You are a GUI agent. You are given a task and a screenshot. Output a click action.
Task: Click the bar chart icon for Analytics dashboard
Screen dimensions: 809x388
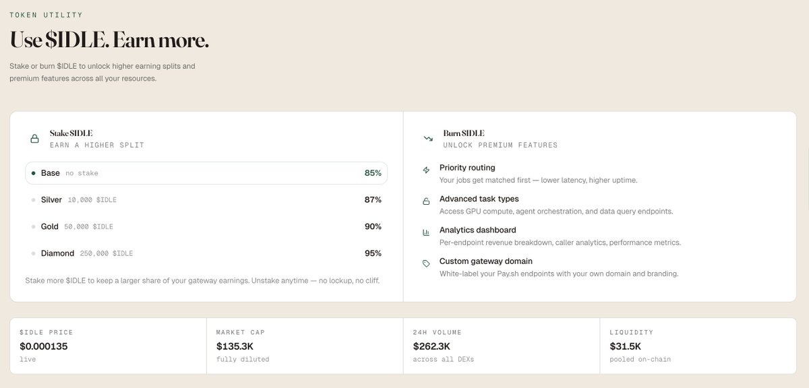[x=426, y=232]
